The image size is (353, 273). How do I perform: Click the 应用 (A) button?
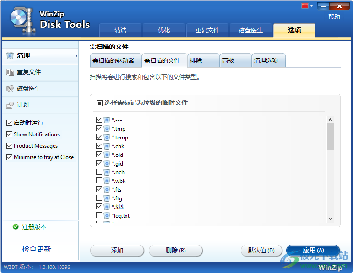coord(313,250)
